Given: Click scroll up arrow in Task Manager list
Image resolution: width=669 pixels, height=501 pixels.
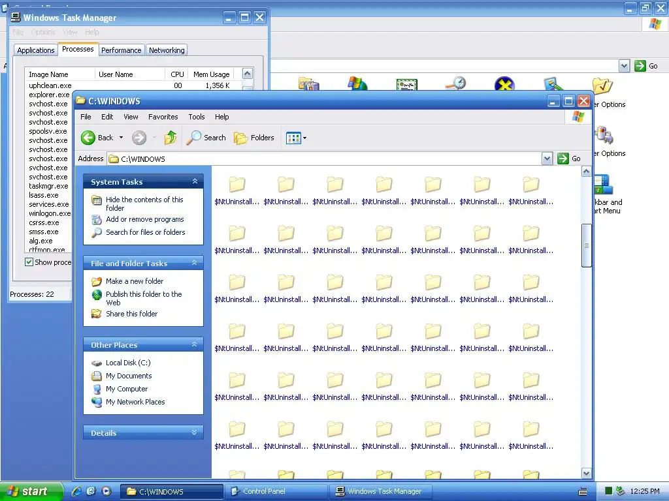Looking at the screenshot, I should [x=248, y=74].
